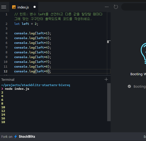The image size is (146, 141).
Task: Click the Fork on StackBlitz link
Action: click(x=18, y=137)
